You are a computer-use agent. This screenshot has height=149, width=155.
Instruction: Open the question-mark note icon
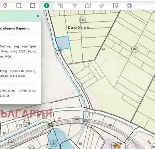(116, 6)
